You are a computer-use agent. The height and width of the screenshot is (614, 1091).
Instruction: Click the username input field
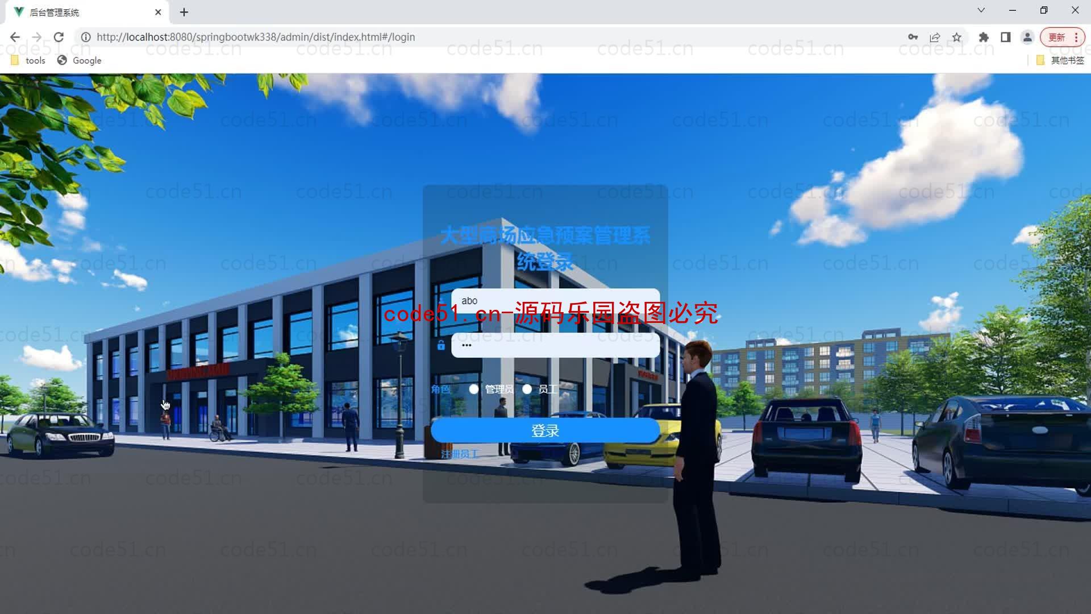pyautogui.click(x=555, y=301)
